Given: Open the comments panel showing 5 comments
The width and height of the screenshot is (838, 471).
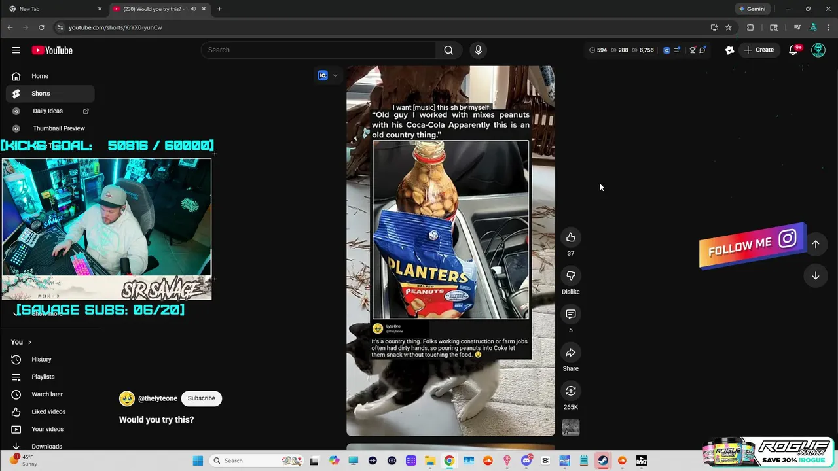Looking at the screenshot, I should [570, 314].
